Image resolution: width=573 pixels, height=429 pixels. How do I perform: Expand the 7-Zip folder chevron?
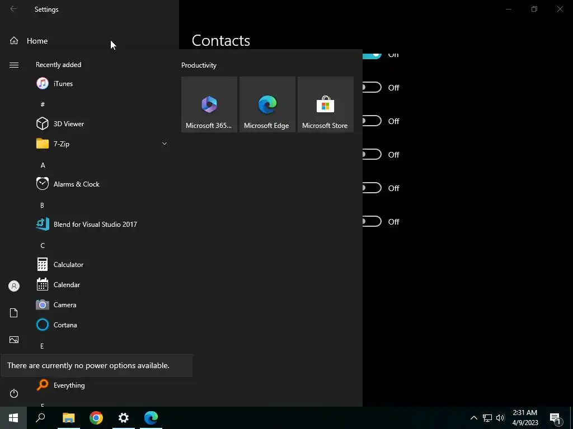165,144
